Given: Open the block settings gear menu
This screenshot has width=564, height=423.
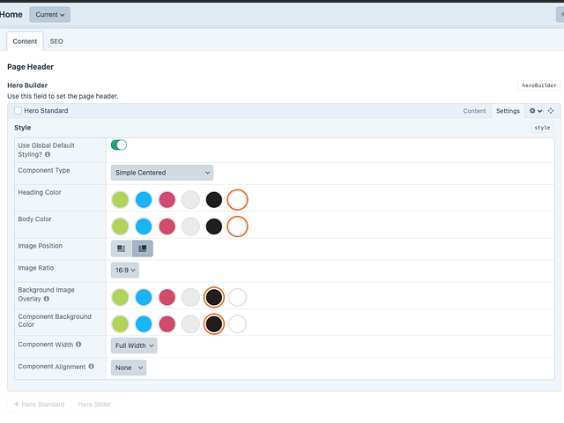Looking at the screenshot, I should coord(535,111).
